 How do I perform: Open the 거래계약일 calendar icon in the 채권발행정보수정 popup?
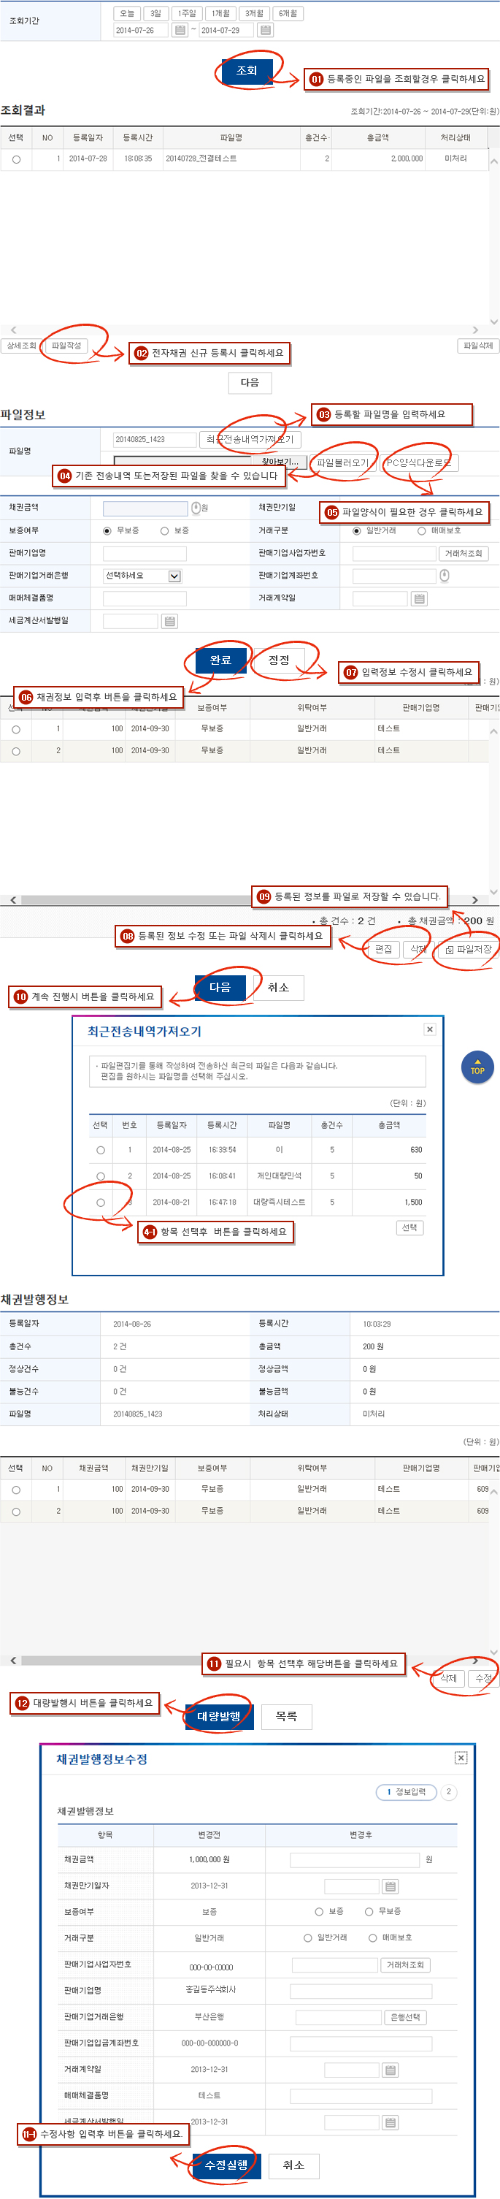point(391,2070)
